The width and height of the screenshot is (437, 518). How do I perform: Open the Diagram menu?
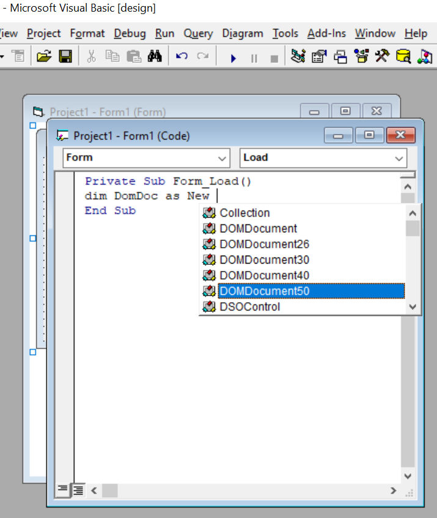[243, 34]
